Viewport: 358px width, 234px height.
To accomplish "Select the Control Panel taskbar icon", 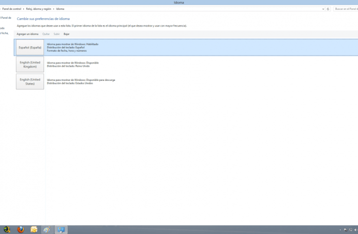I will click(x=61, y=230).
